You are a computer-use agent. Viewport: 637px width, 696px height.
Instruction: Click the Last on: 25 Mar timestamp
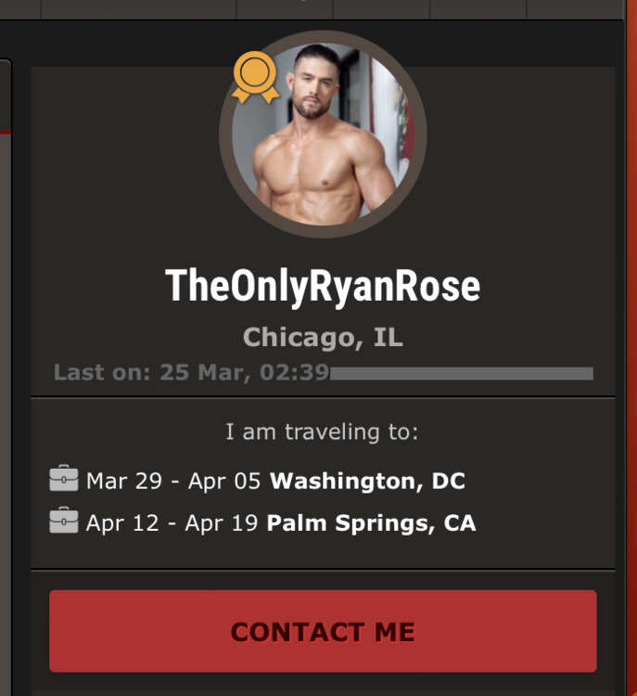[191, 372]
